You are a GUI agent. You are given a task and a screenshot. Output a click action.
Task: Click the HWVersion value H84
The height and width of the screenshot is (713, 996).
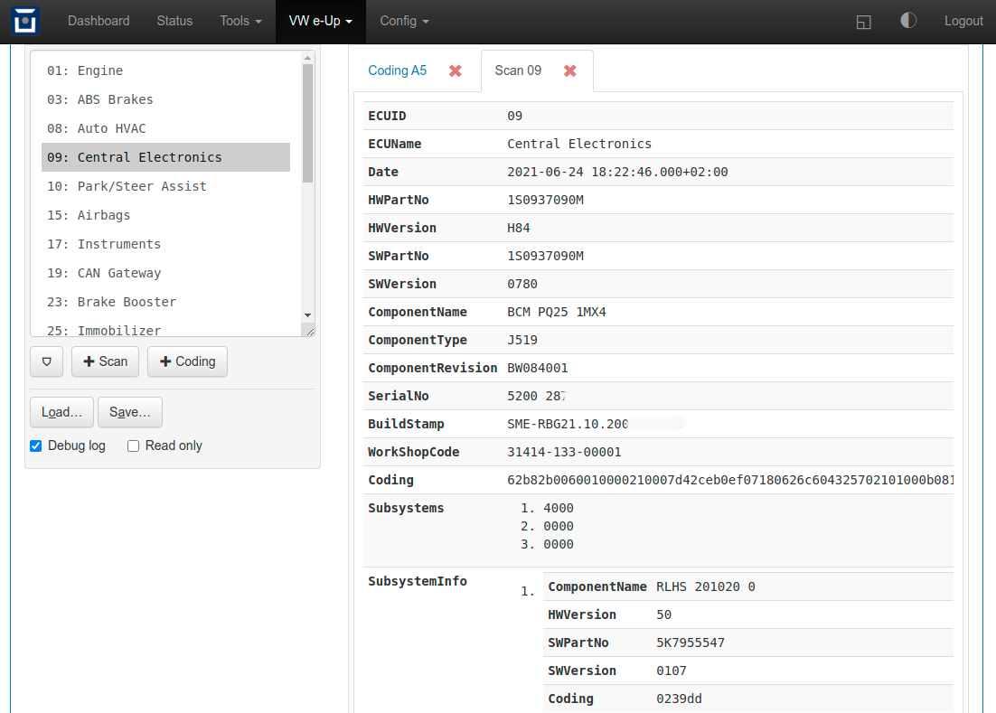point(518,228)
